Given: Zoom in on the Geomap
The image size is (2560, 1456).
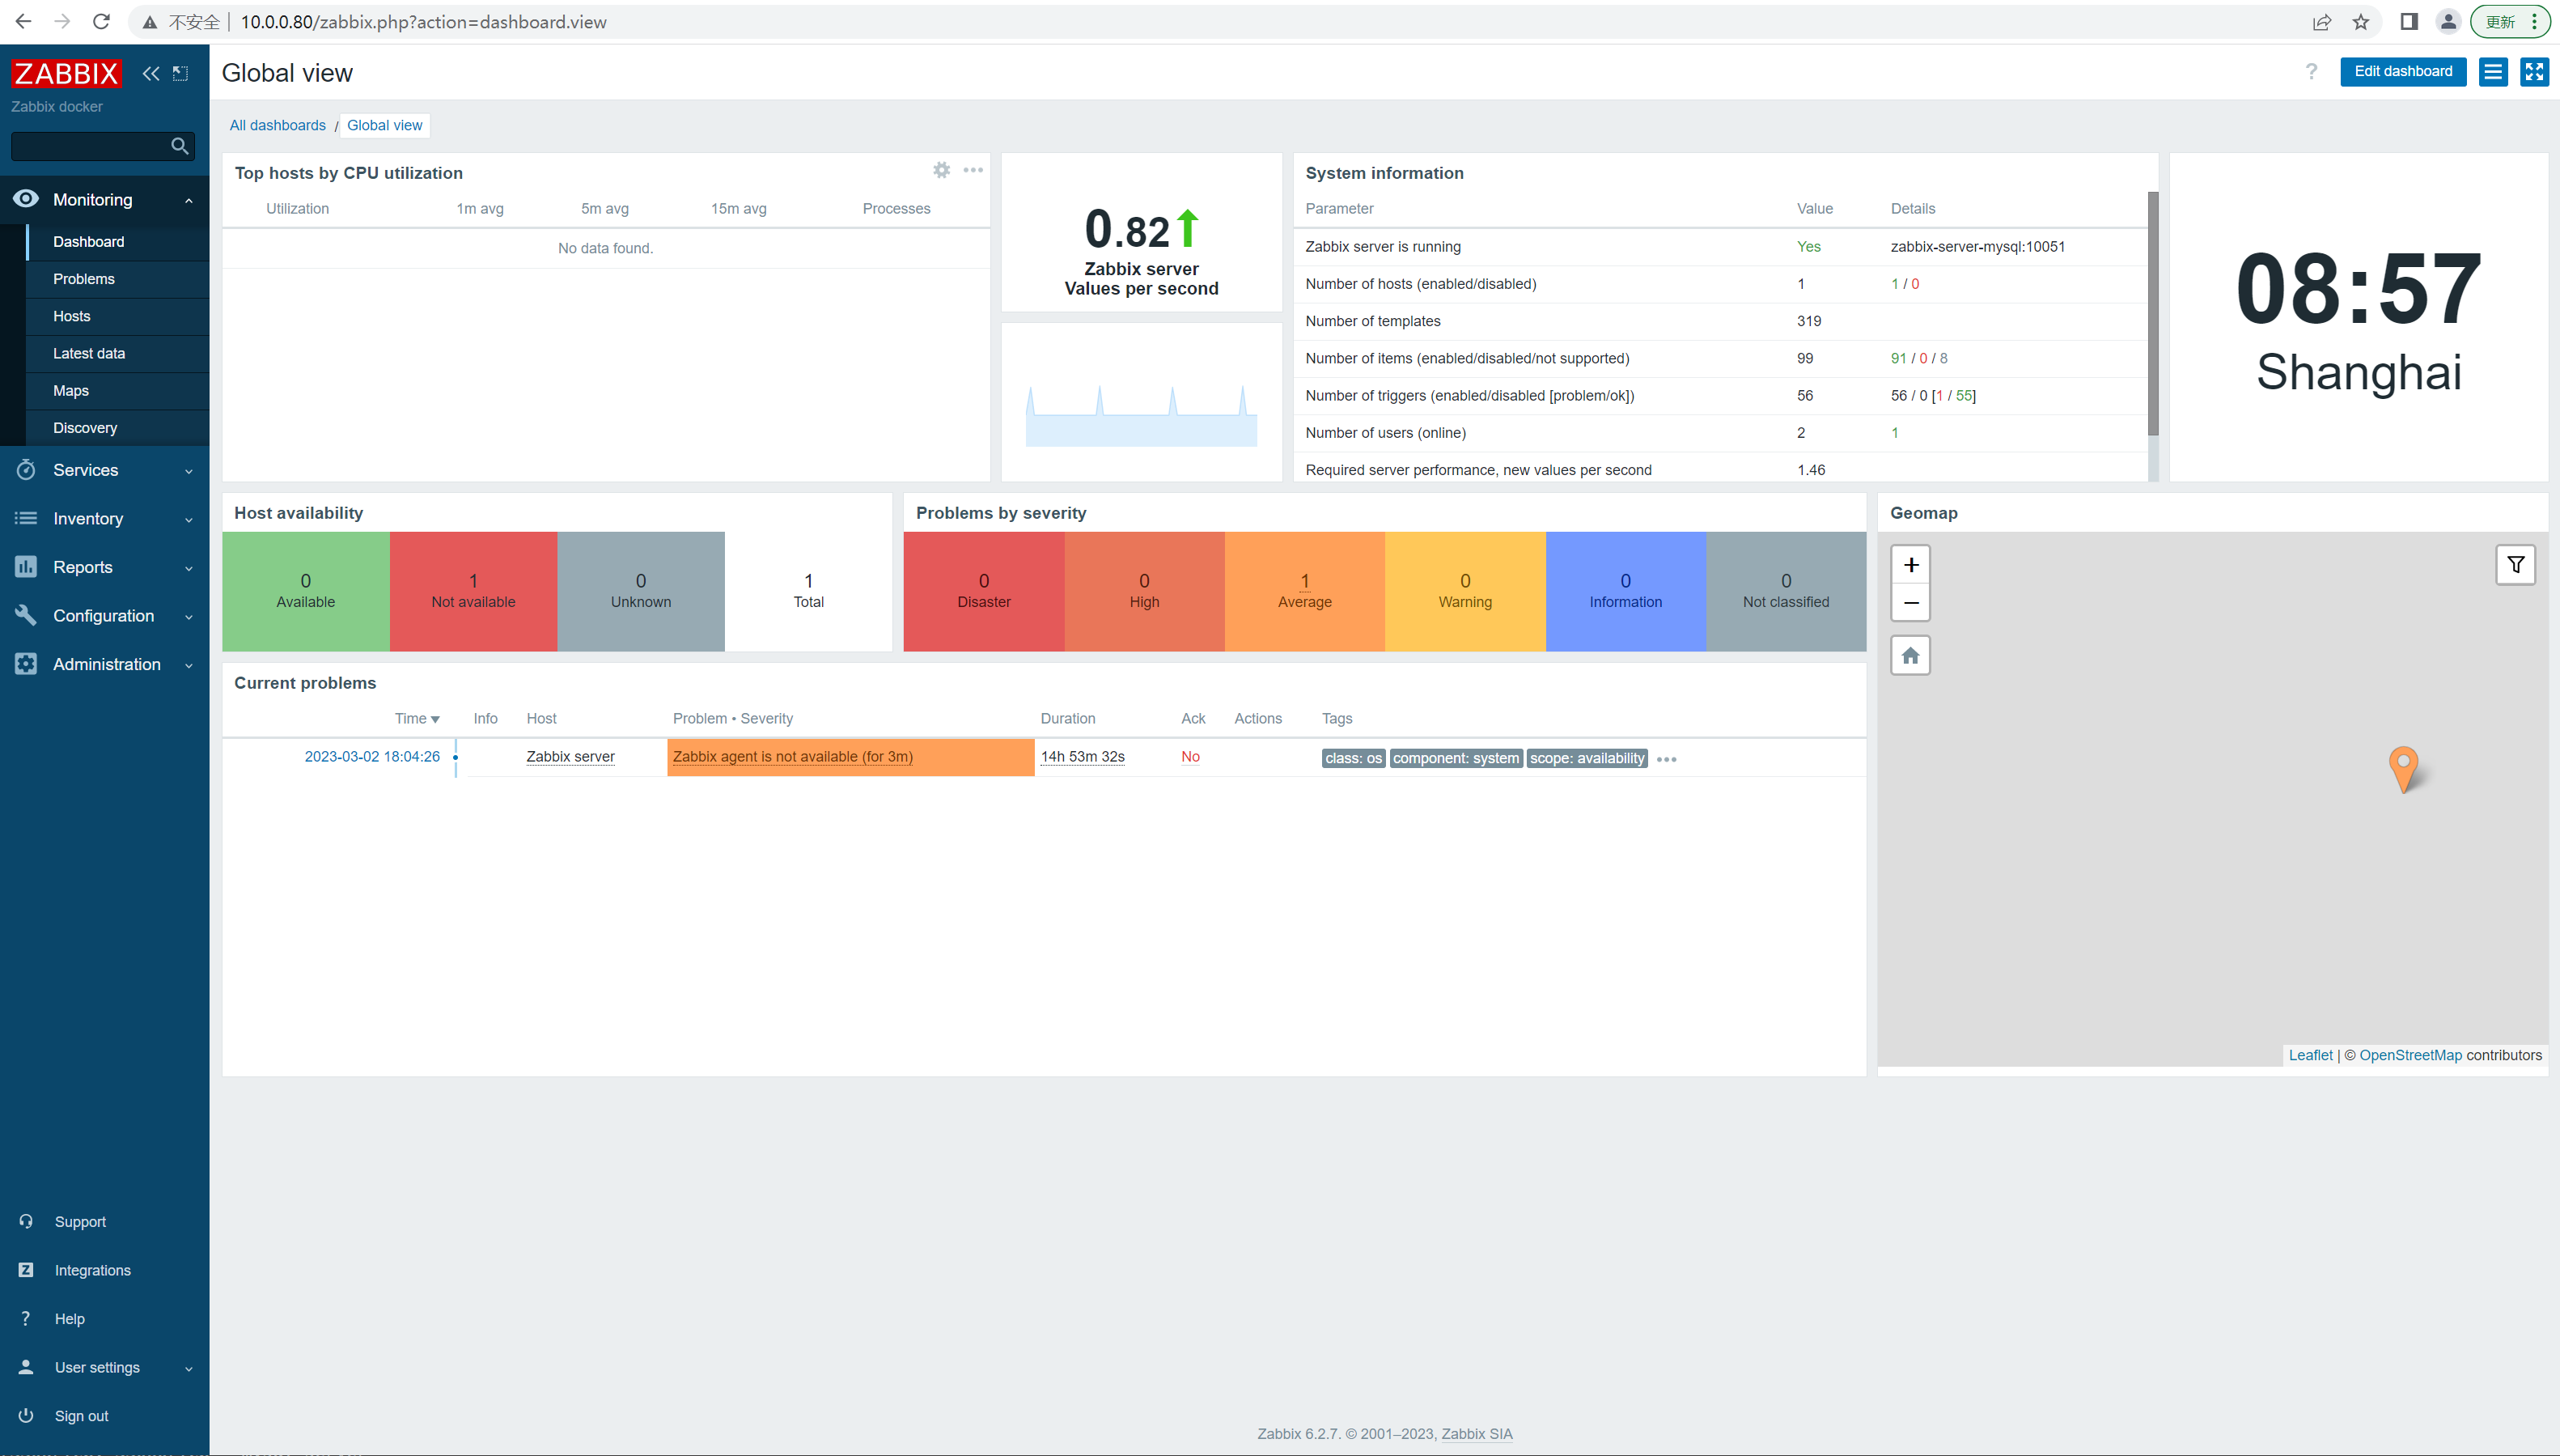Looking at the screenshot, I should click(x=1910, y=565).
